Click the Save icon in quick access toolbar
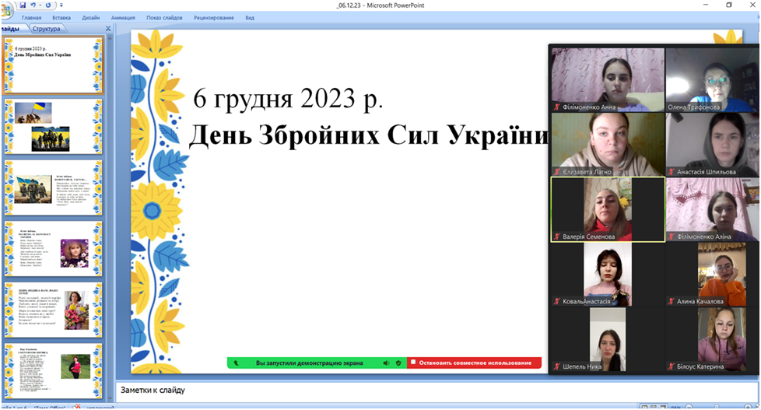761x410 pixels. [23, 5]
